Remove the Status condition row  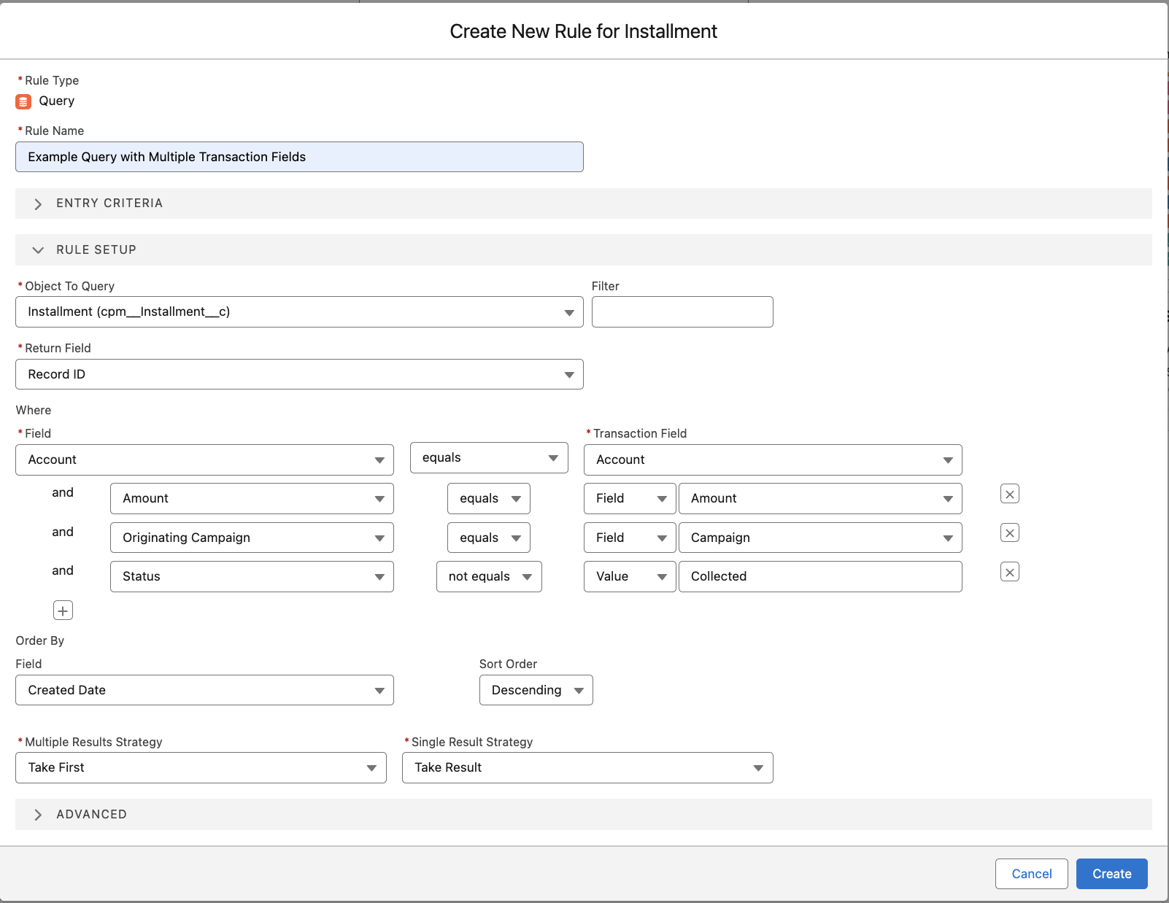click(1009, 572)
